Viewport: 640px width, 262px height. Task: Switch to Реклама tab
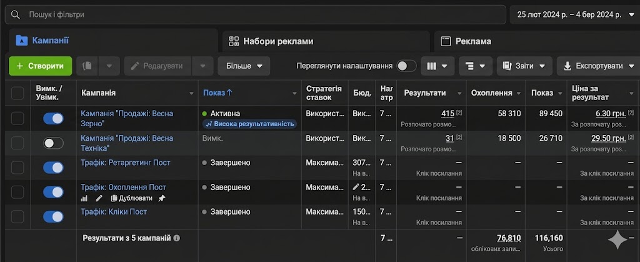click(537, 41)
